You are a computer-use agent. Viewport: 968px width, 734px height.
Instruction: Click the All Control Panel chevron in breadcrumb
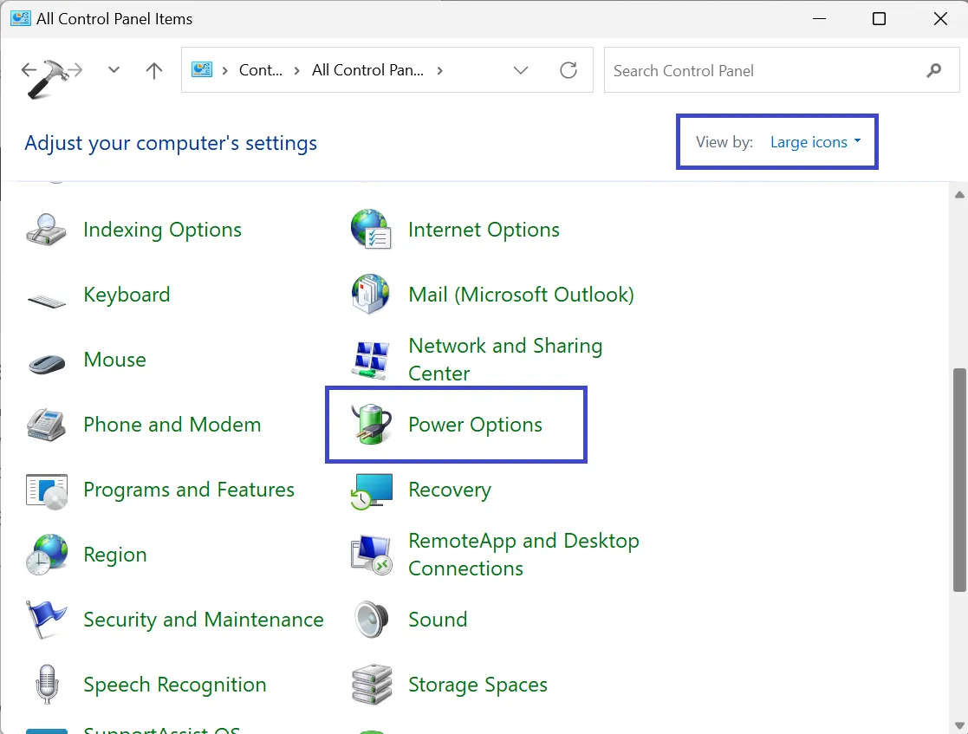[x=440, y=70]
